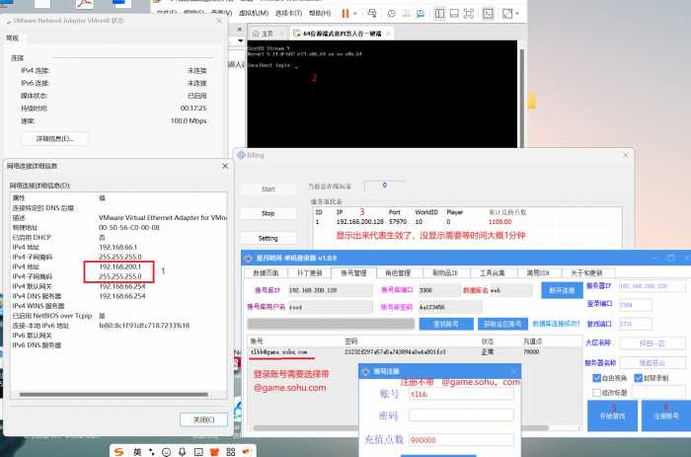Select the 常规 tab in adapter status dialog
This screenshot has width=691, height=457.
click(x=12, y=38)
